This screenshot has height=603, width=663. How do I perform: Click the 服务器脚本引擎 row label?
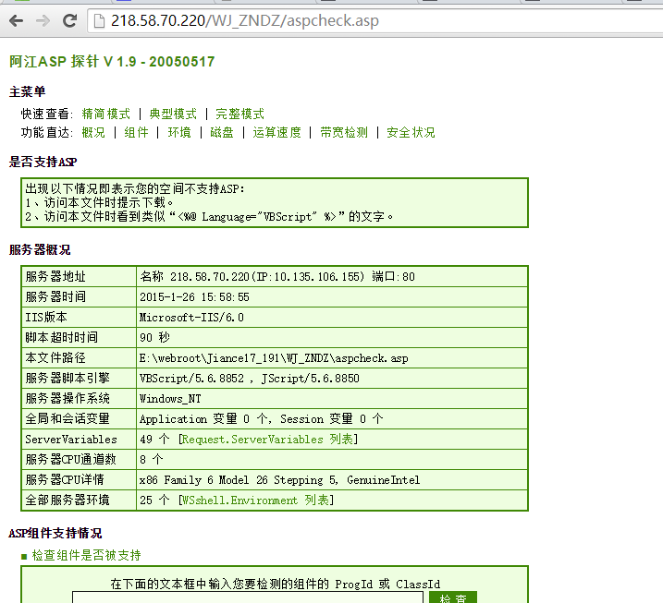[x=68, y=378]
